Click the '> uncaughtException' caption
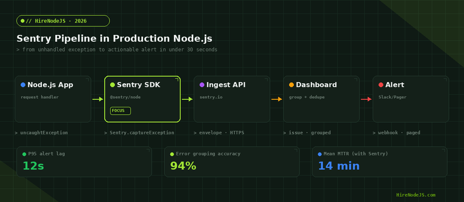The width and height of the screenshot is (464, 202). pos(41,133)
